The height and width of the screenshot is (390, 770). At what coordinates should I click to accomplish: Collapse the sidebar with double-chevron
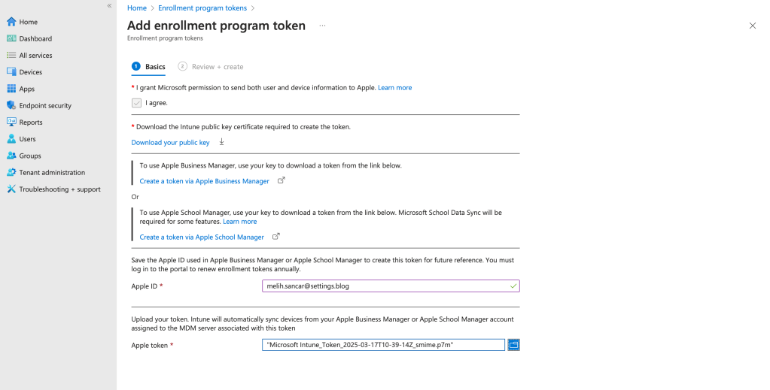pos(109,6)
